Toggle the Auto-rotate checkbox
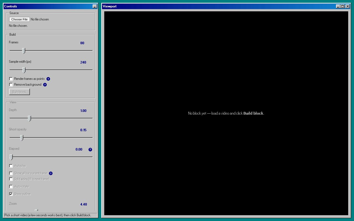 pos(11,187)
